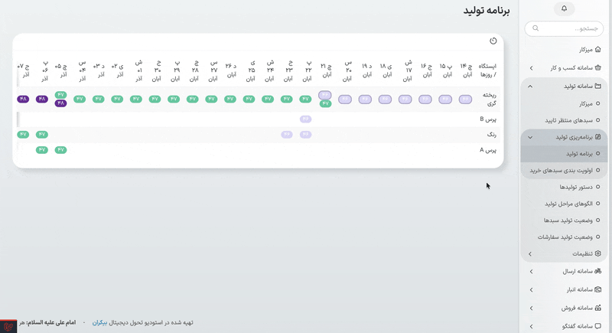Open وضعیت تولید سفارشات page
This screenshot has width=612, height=333.
[565, 237]
